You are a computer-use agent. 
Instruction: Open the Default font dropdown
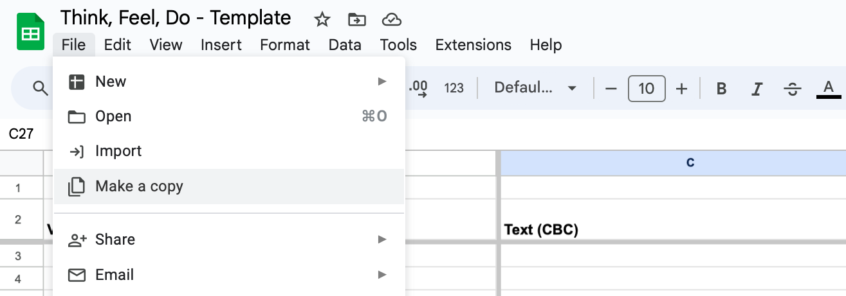pyautogui.click(x=535, y=88)
